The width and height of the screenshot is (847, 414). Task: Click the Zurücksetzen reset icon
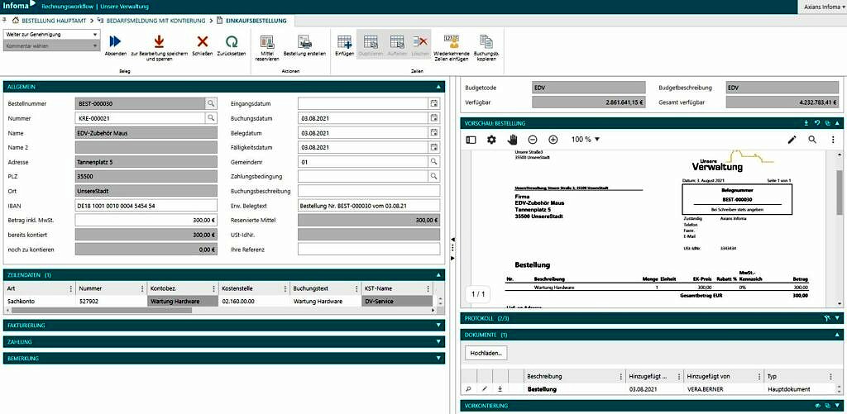[232, 41]
